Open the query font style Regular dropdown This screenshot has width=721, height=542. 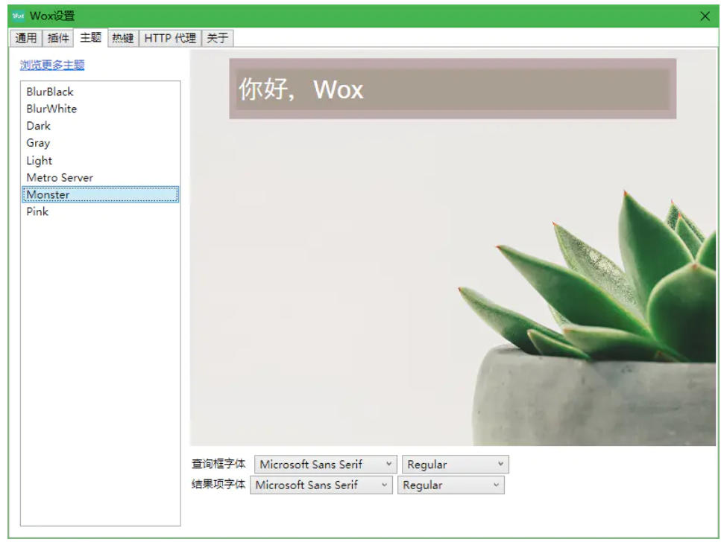click(x=455, y=463)
